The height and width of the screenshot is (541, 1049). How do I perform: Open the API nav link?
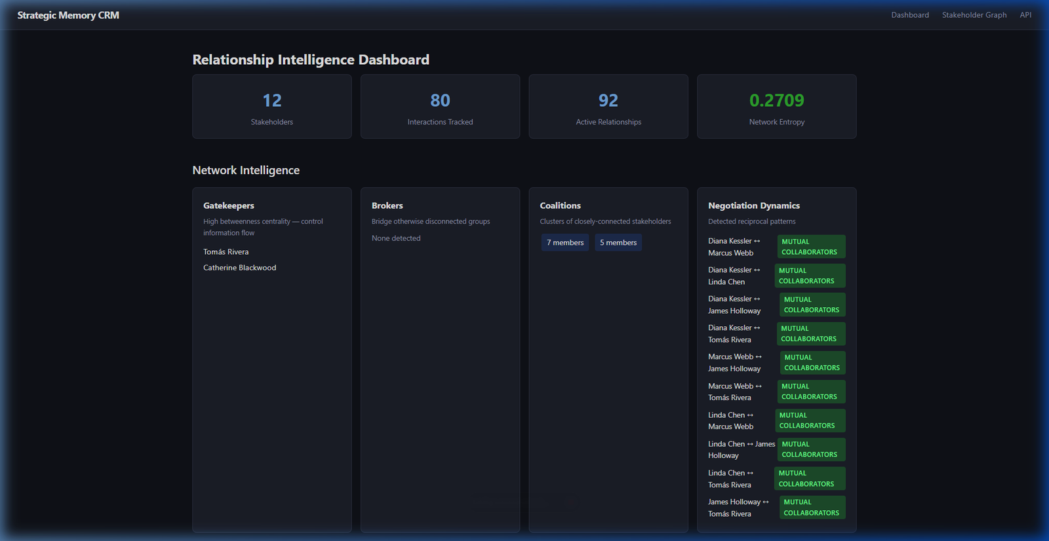[1025, 15]
